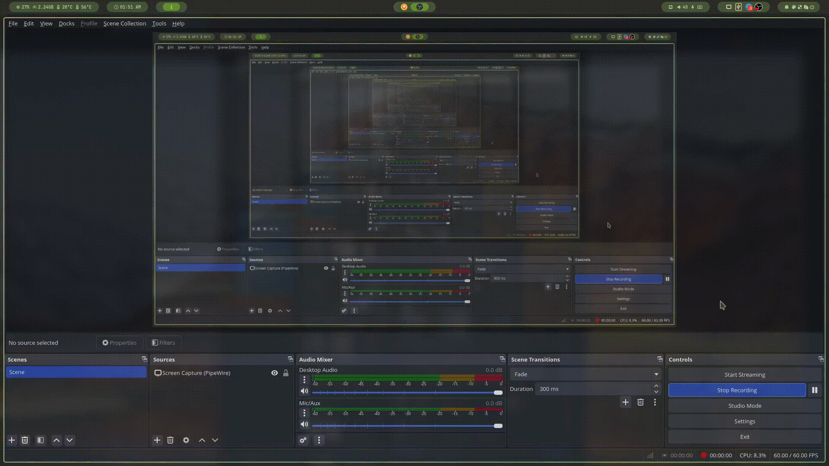829x466 pixels.
Task: Increase Duration with the up stepper arrow
Action: pyautogui.click(x=656, y=386)
